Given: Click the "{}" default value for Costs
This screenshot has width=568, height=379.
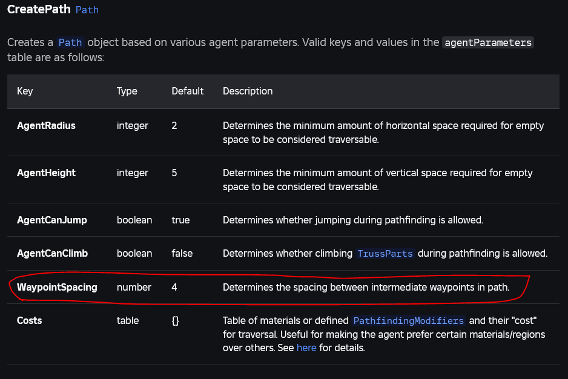Looking at the screenshot, I should pos(176,321).
